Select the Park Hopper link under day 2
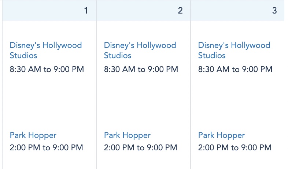This screenshot has height=169, width=288. [x=127, y=135]
